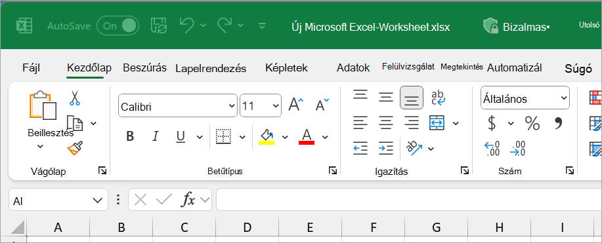Viewport: 602px width, 243px height.
Task: Open the Merge cells dropdown arrow
Action: coord(456,123)
